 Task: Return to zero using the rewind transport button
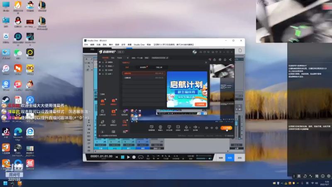[x=117, y=157]
